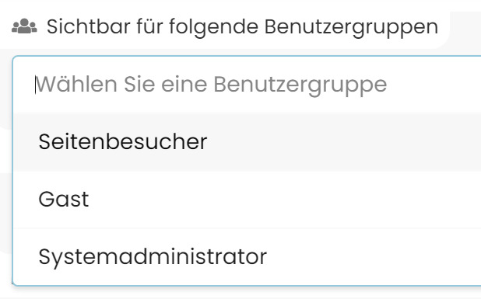
Task: Select the Systemadministrator user group entry
Action: [248, 256]
